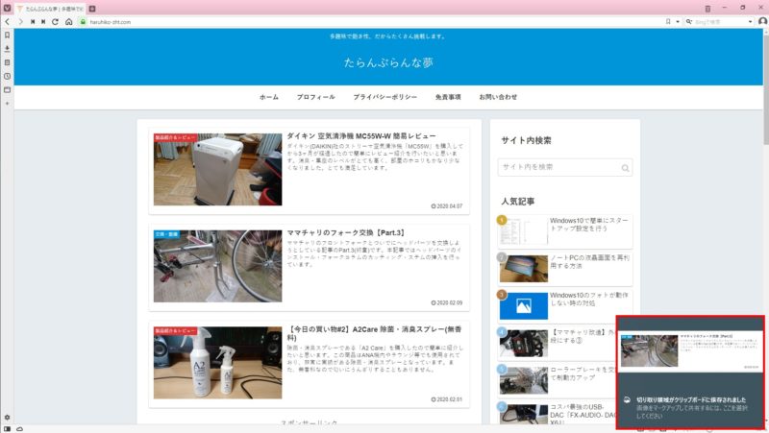Viewport: 769px width, 433px height.
Task: Open the Bookmarks side panel
Action: point(7,36)
